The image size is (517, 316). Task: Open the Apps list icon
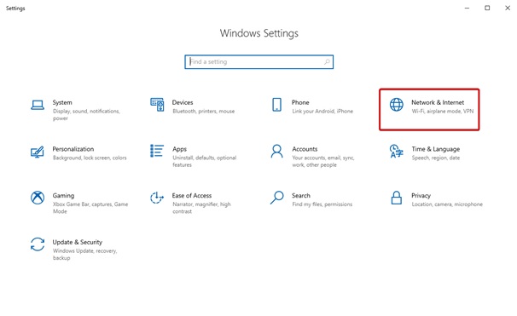click(157, 151)
